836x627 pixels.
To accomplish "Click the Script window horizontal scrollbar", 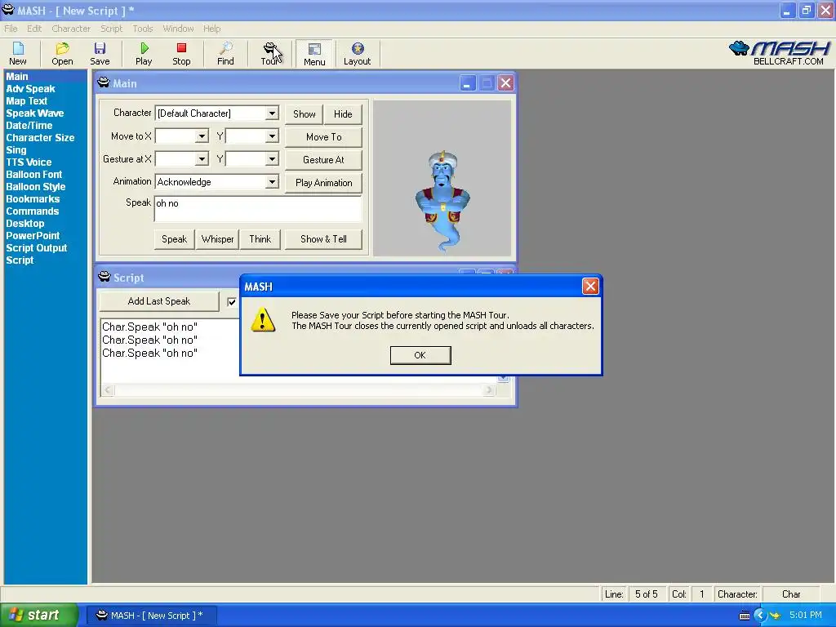I will (x=298, y=390).
